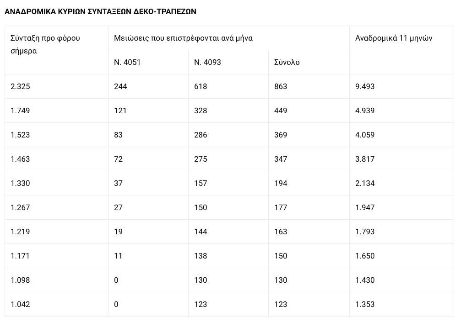Select the Ν. 4051 column header
461x322 pixels.
point(148,62)
